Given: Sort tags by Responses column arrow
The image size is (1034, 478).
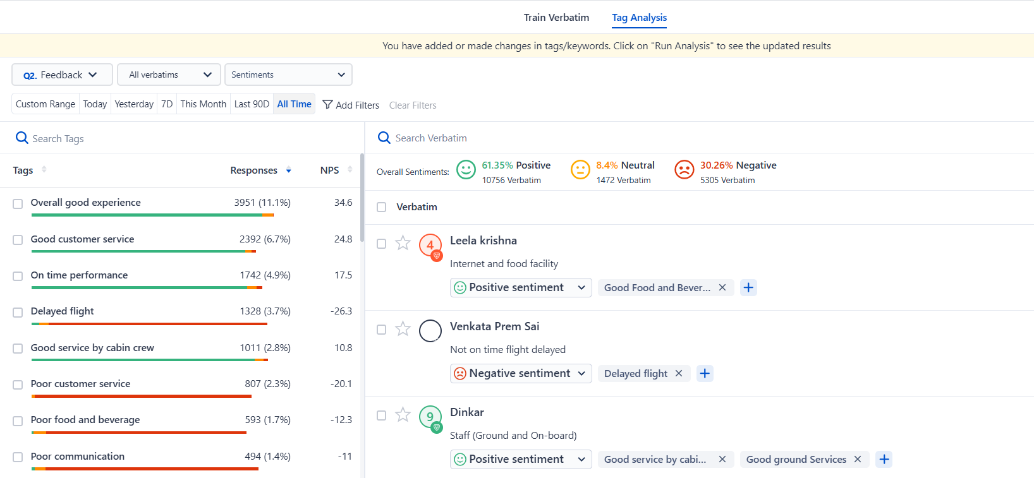Looking at the screenshot, I should (289, 170).
